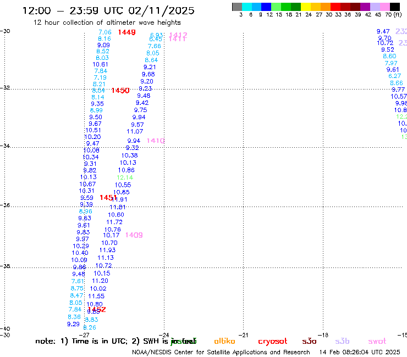Pick the purple 42 ft legend swatch
Screen dimensions: 407x357
[365, 7]
